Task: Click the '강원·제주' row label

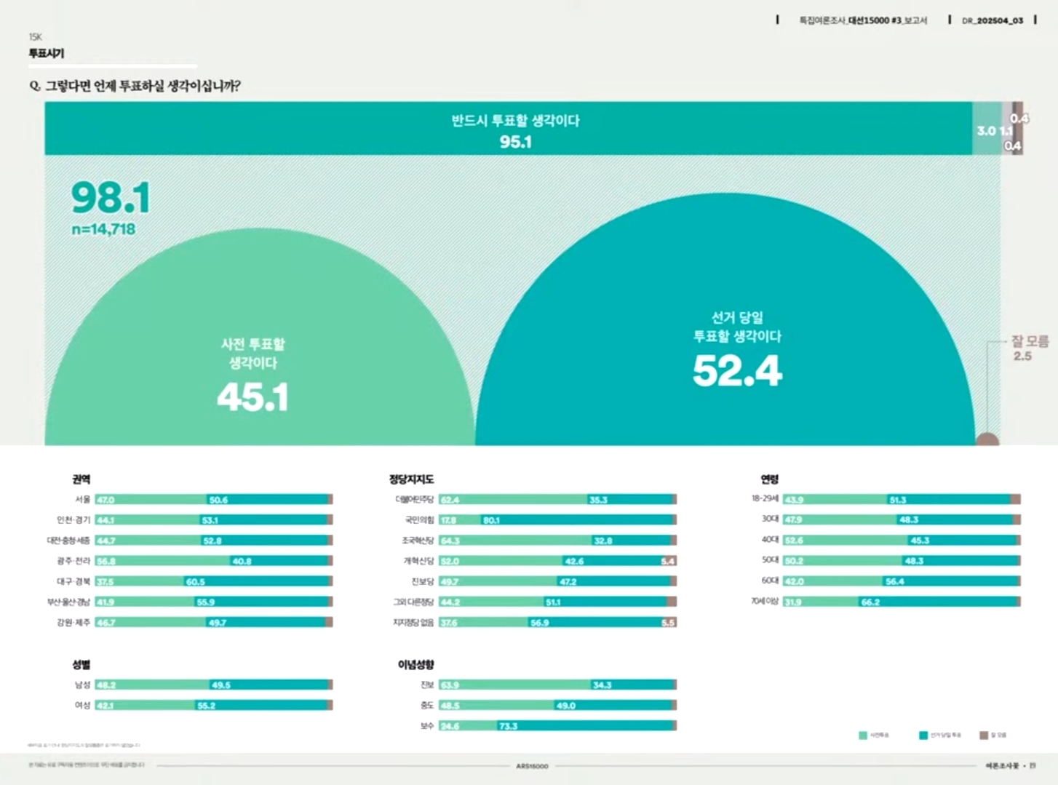Action: point(74,623)
